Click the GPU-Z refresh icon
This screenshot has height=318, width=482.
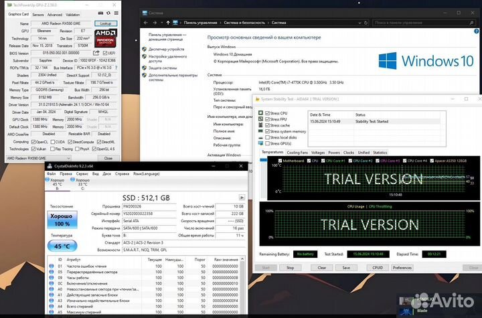click(108, 13)
